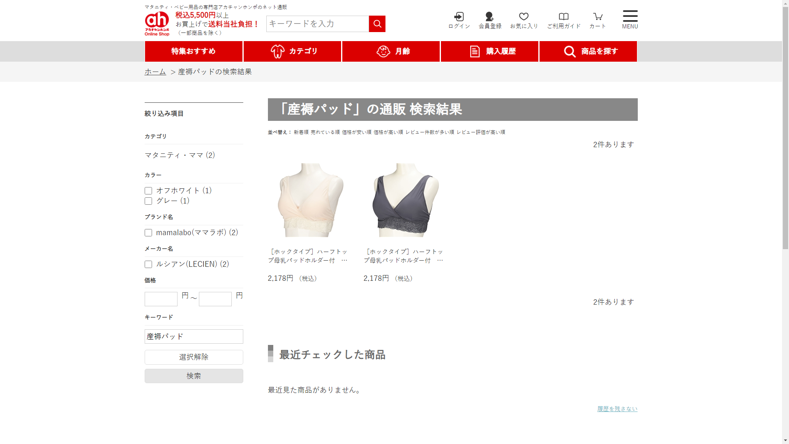Click the gray 検索 filter button
Image resolution: width=789 pixels, height=444 pixels.
(x=194, y=376)
